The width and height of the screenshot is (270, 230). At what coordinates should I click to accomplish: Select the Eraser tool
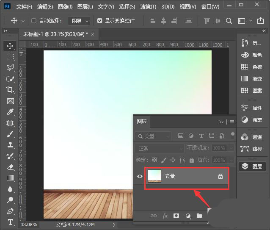[x=10, y=167]
